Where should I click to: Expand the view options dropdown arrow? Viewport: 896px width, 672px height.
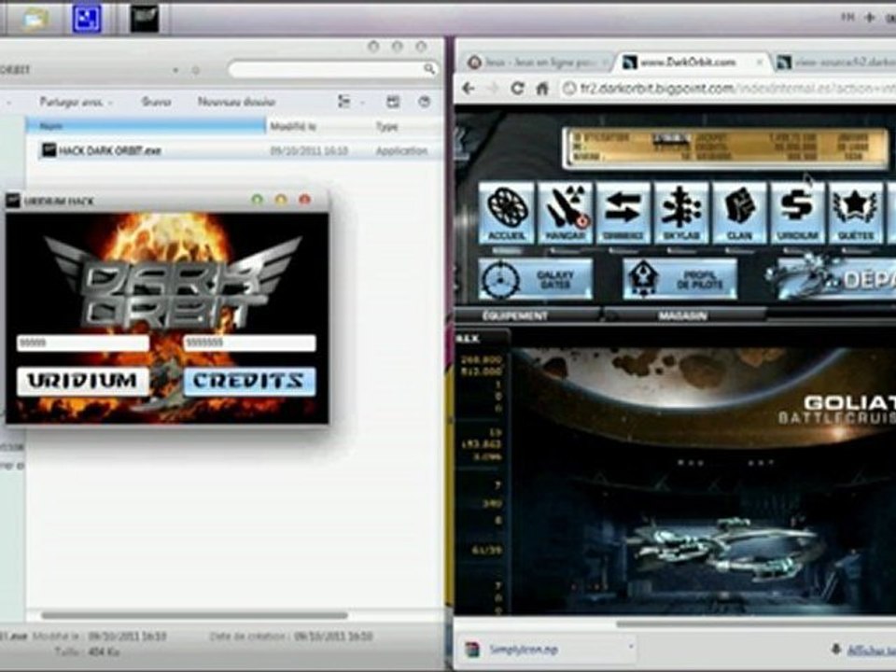click(363, 103)
